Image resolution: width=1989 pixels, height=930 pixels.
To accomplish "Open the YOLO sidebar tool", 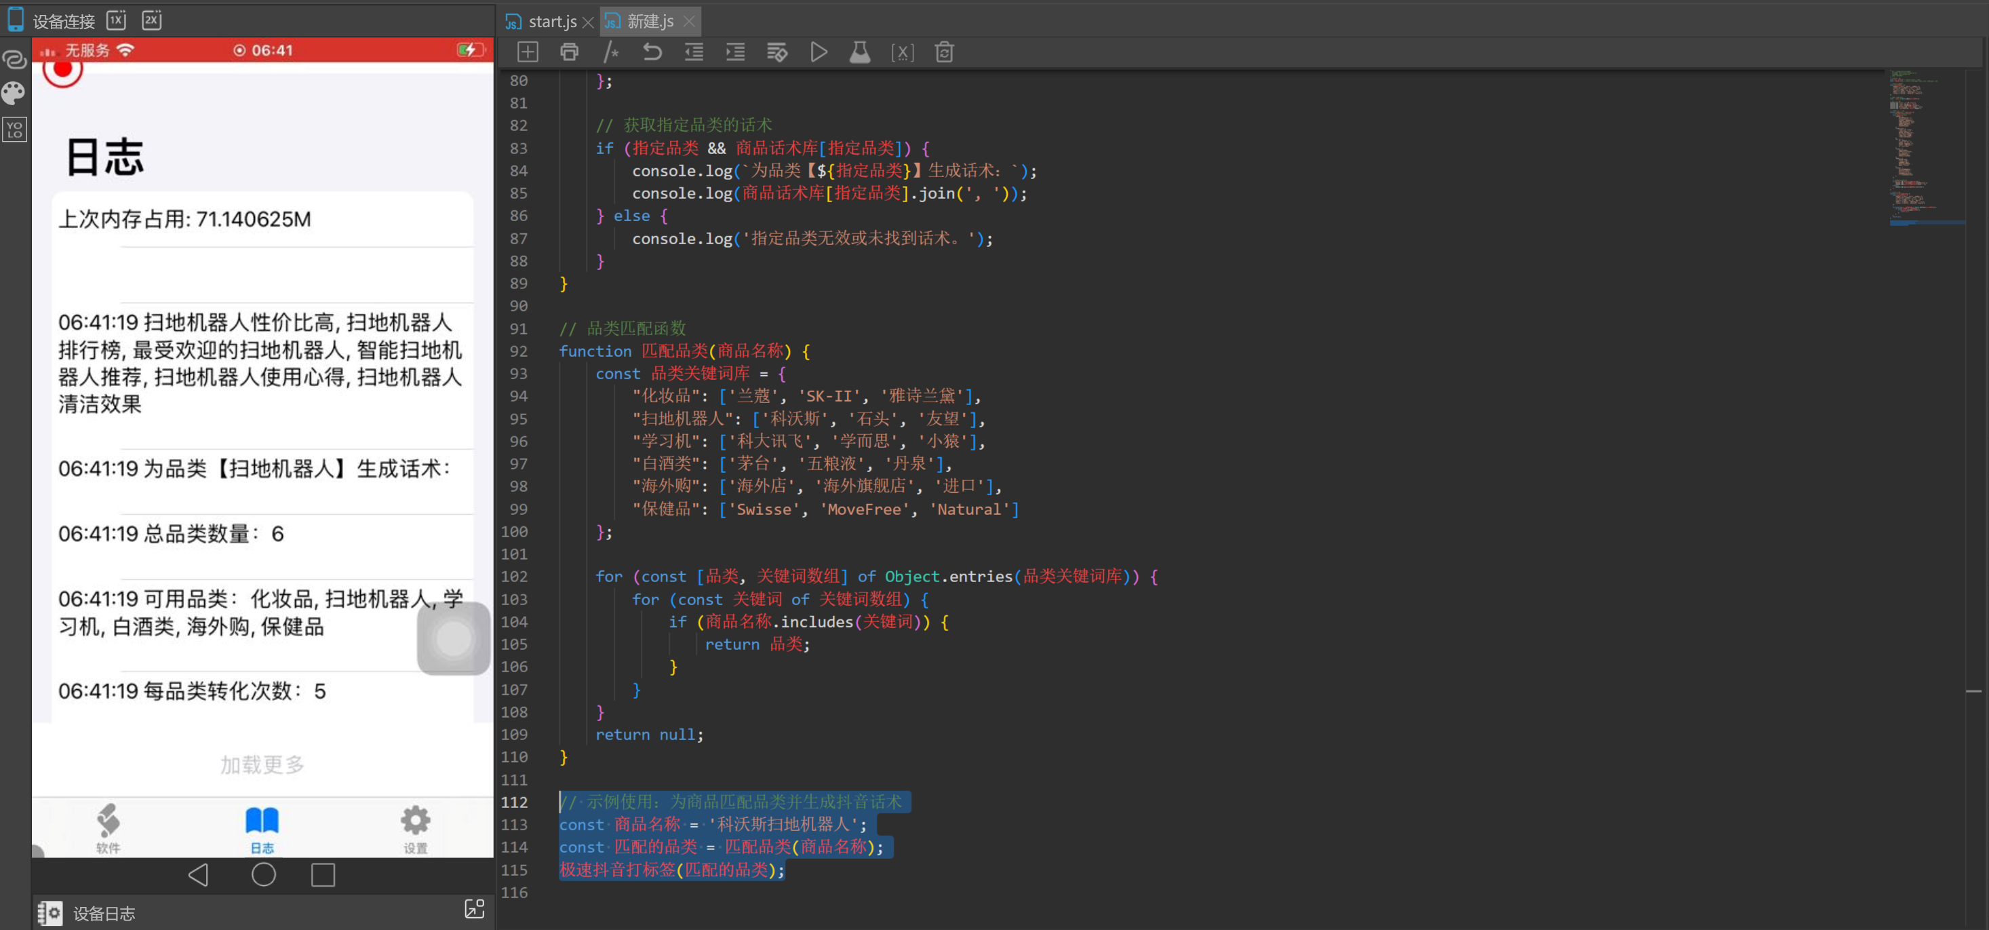I will click(15, 129).
